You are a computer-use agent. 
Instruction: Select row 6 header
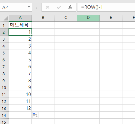click(4, 60)
